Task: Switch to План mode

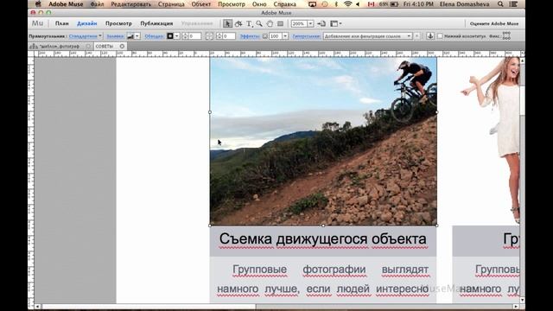Action: coord(61,23)
